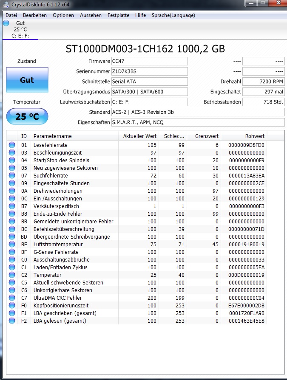Select raw value 0000009D8FD0
Screen dimensions: 287x380
click(246, 145)
